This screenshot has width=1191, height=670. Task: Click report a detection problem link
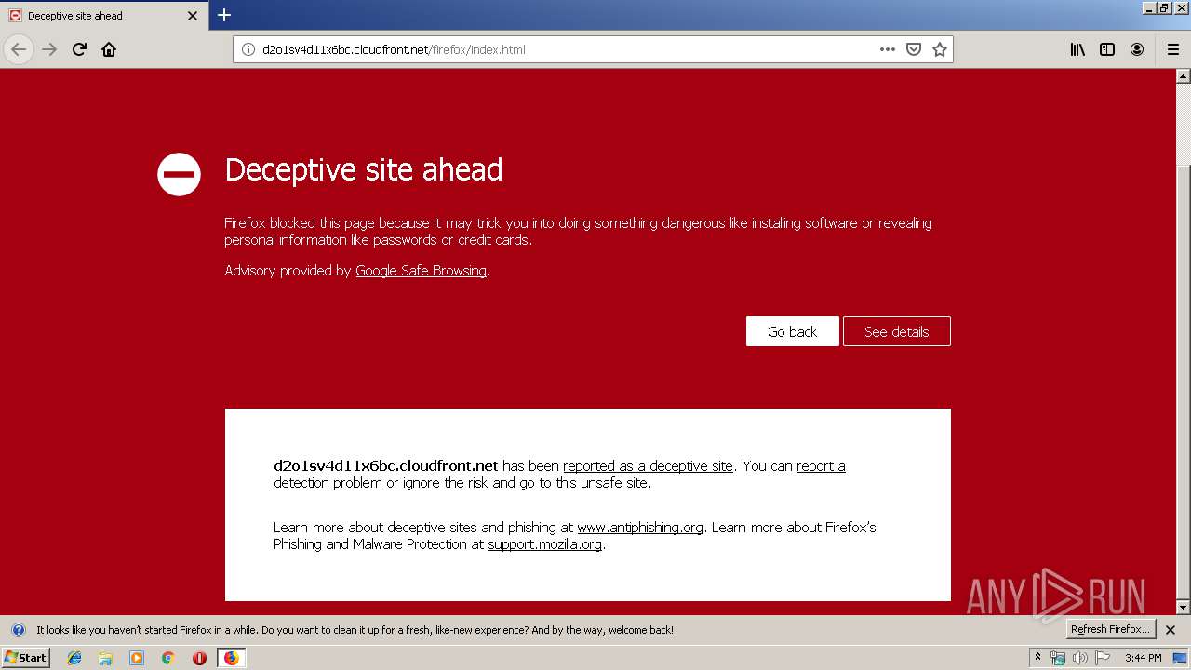pos(559,475)
